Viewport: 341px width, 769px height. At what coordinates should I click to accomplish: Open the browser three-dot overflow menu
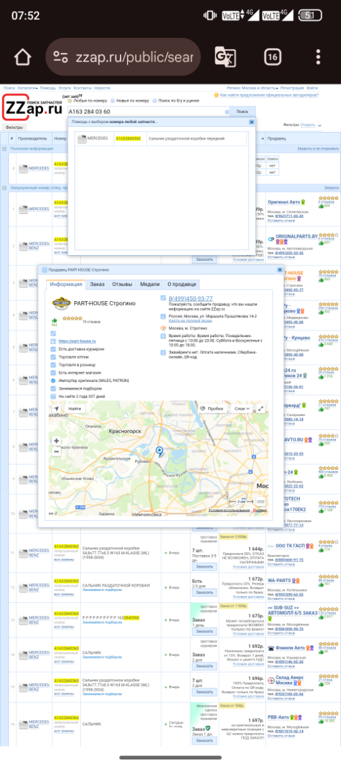[319, 57]
